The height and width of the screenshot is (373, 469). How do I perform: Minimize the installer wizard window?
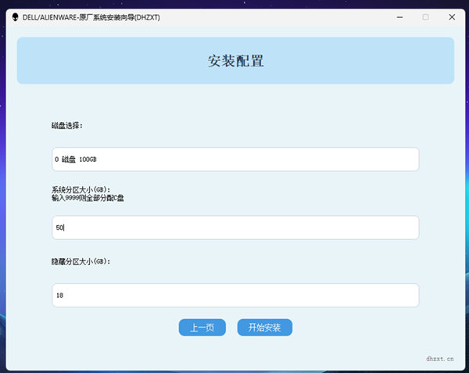[399, 17]
